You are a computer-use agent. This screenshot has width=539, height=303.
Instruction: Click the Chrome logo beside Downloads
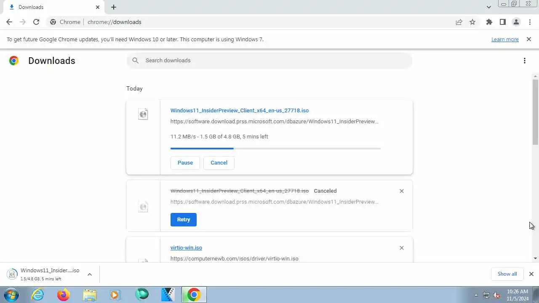[14, 61]
